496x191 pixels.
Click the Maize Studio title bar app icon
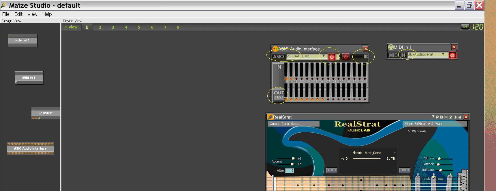pyautogui.click(x=3, y=5)
